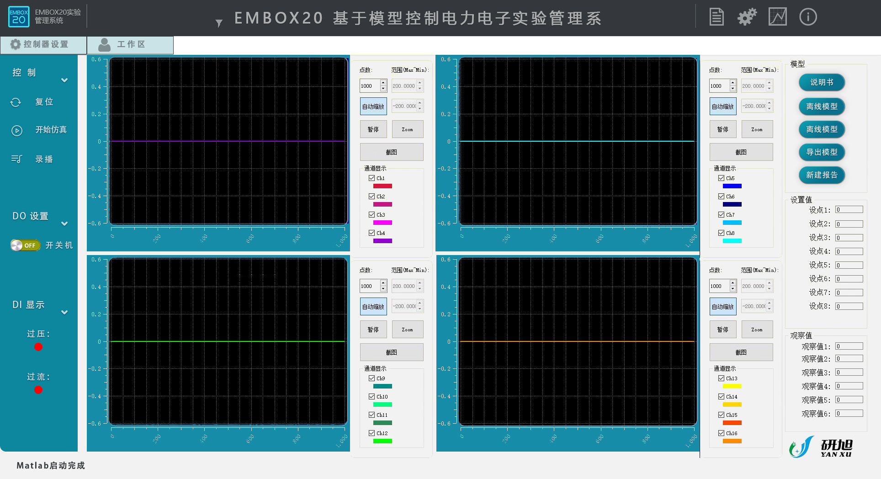Screen dimensions: 881x479
Task: Click the 导出模型 button
Action: tap(822, 152)
